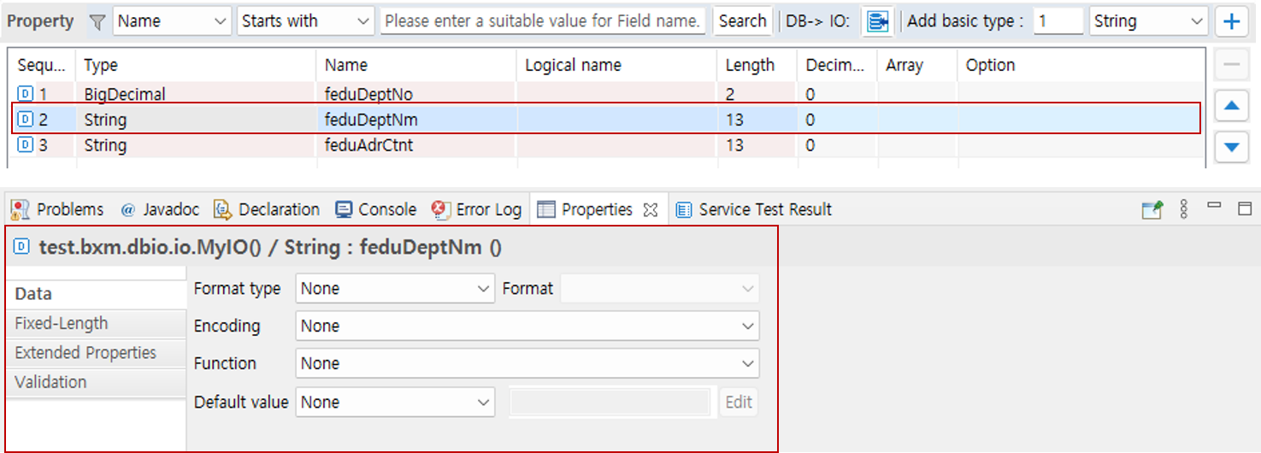The image size is (1261, 453).
Task: Click the blue plus add field button
Action: tap(1231, 21)
